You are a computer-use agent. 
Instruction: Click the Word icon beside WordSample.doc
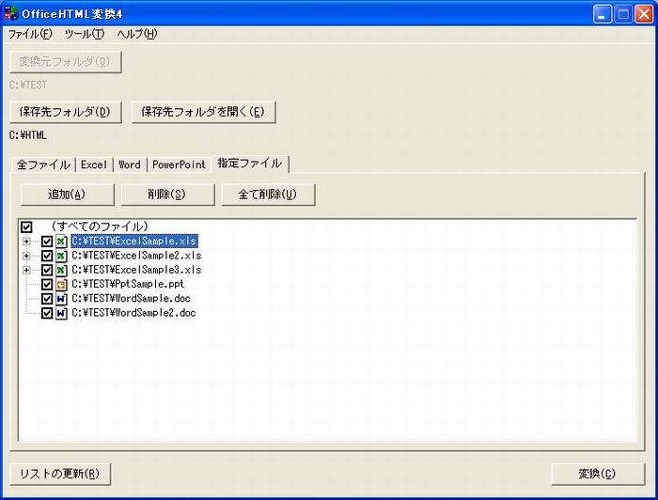click(61, 299)
